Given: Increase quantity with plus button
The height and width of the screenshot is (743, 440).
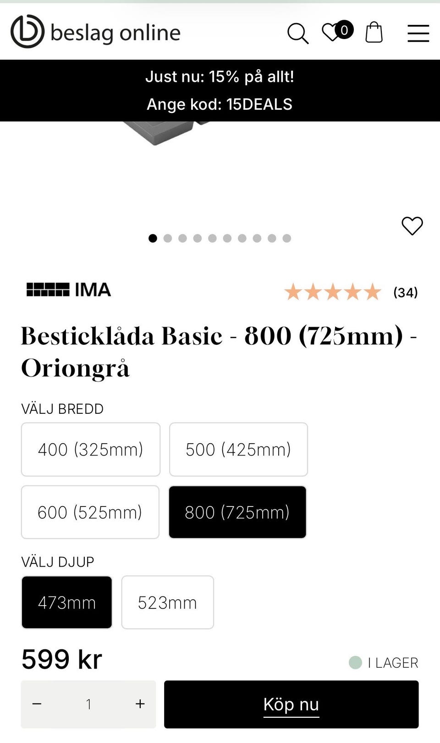Looking at the screenshot, I should pyautogui.click(x=140, y=704).
